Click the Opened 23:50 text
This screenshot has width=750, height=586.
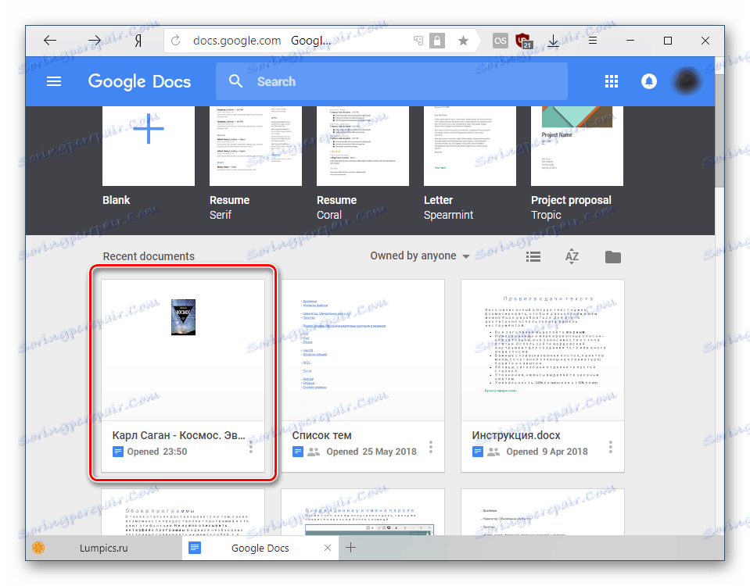pos(157,452)
